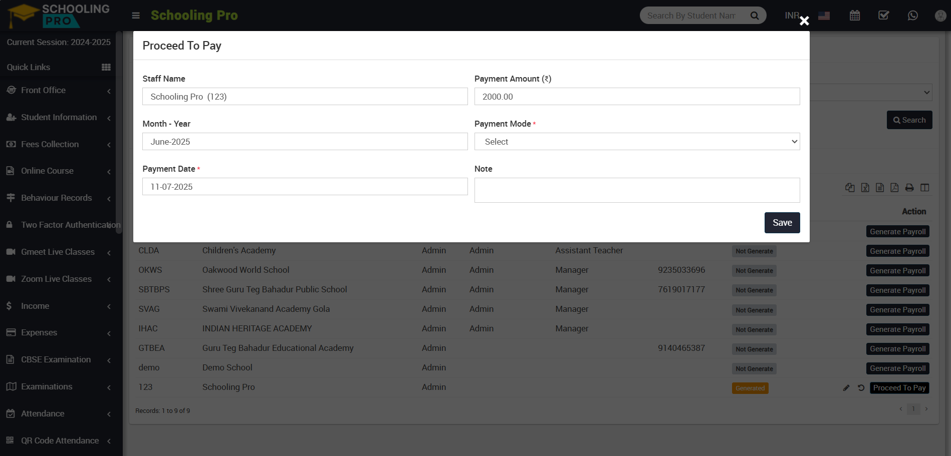Viewport: 951px width, 456px height.
Task: Click Current Session: 2024-2025 text
Action: click(59, 42)
